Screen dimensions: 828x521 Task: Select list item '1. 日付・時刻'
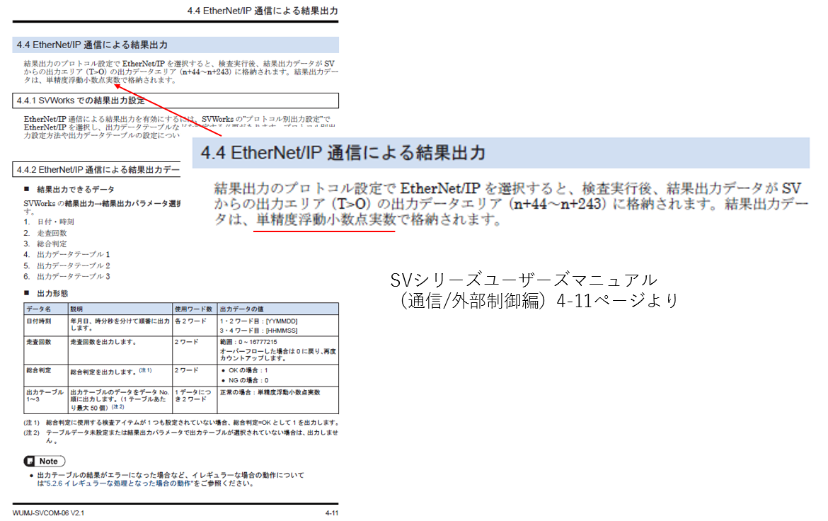tap(49, 222)
